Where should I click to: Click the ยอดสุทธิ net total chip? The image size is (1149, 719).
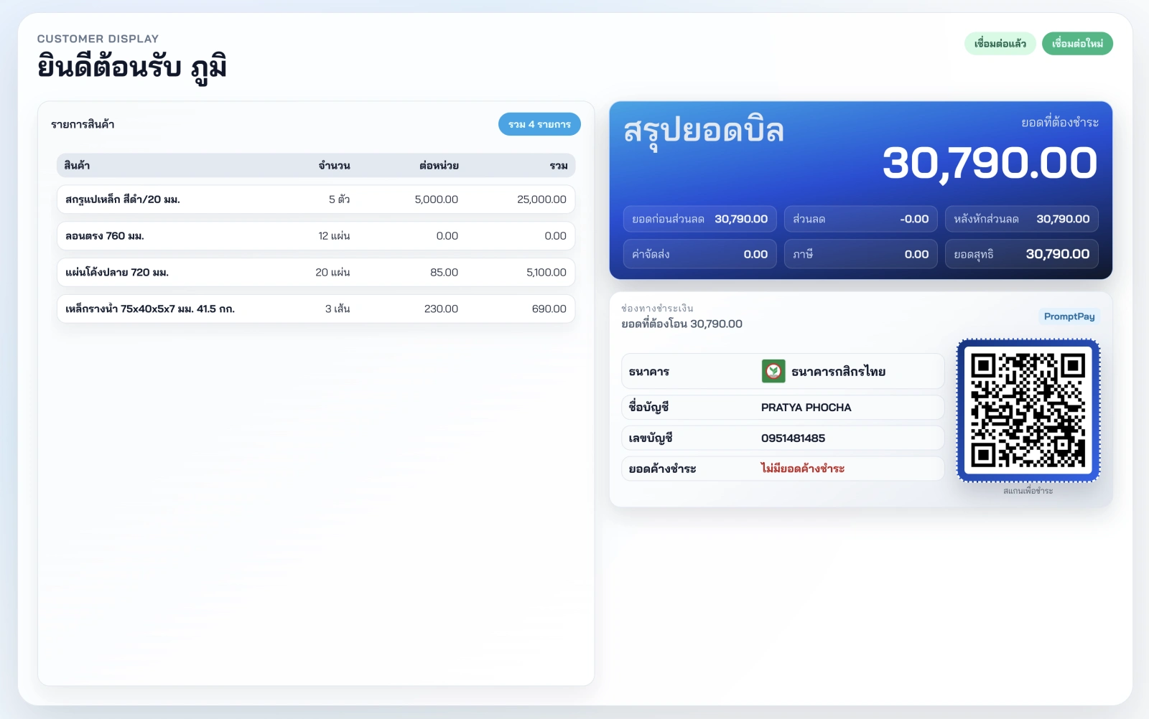[1021, 253]
